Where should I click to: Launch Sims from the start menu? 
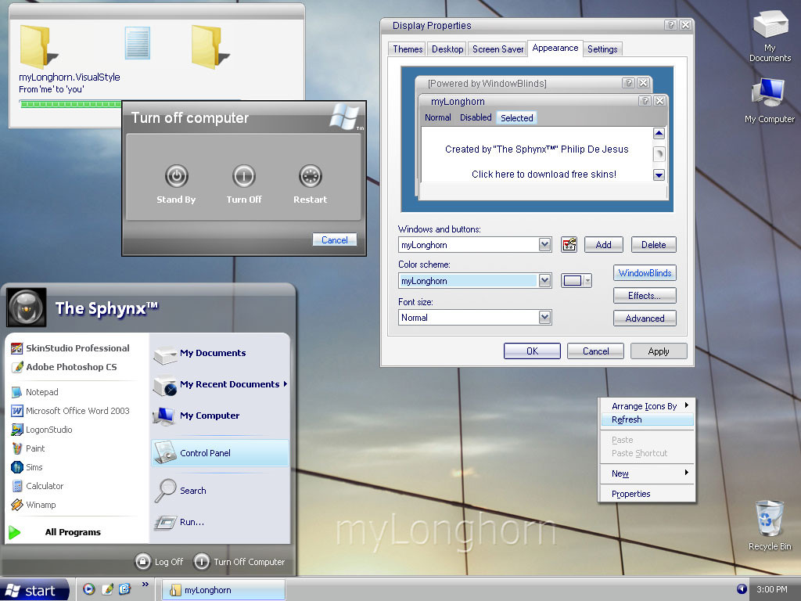click(x=27, y=467)
